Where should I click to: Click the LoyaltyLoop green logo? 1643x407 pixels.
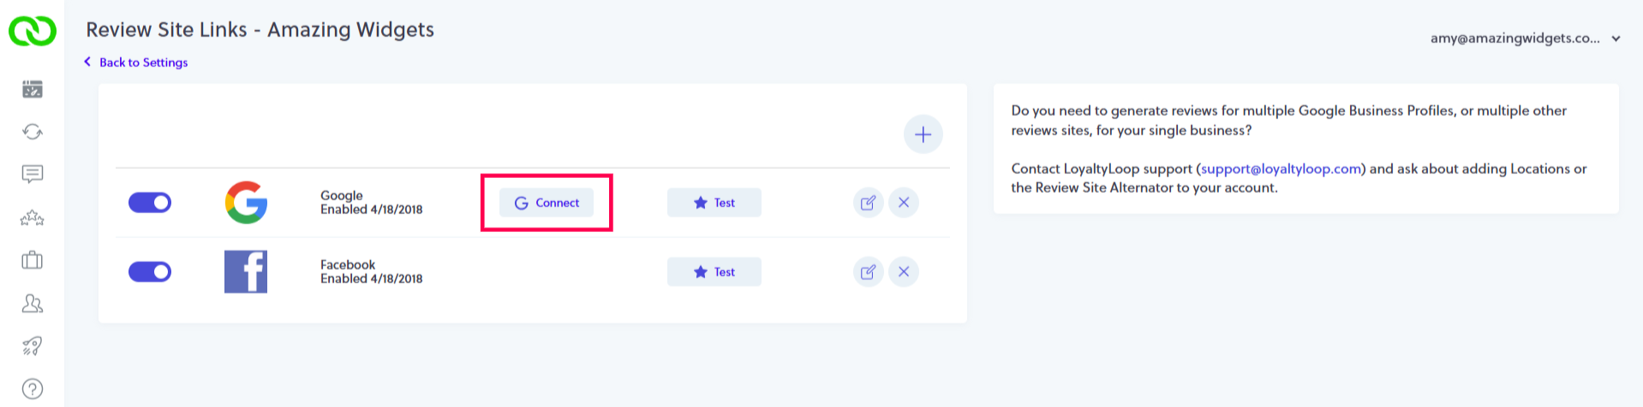click(33, 31)
